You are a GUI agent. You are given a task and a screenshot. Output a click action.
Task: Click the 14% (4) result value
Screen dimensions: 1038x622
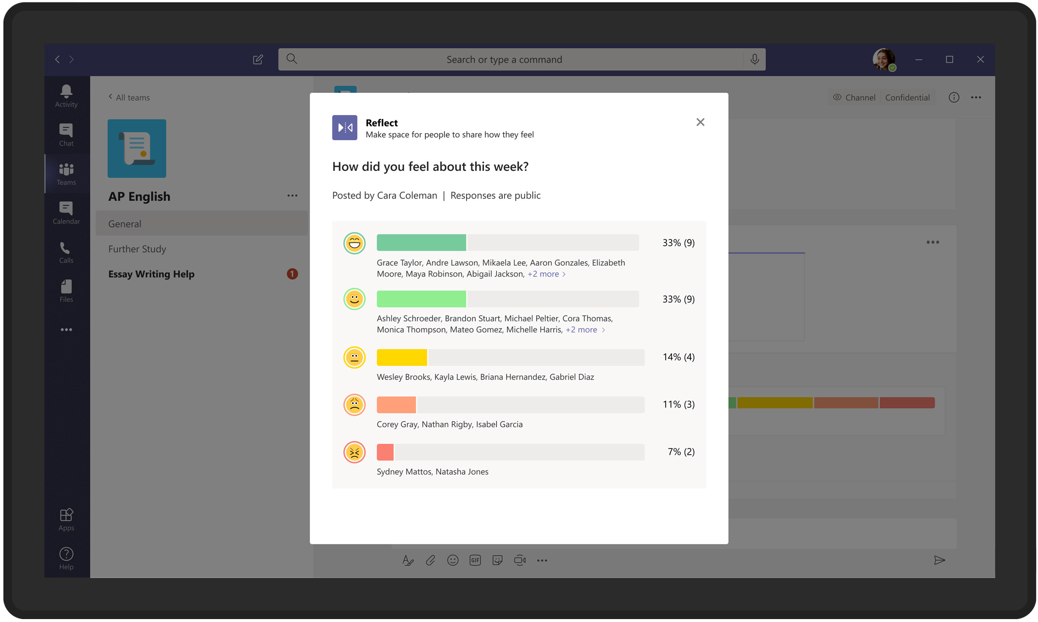tap(679, 357)
